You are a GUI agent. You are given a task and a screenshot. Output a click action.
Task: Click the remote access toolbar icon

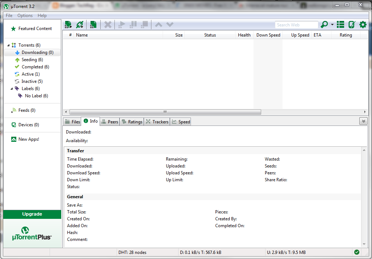pyautogui.click(x=352, y=24)
